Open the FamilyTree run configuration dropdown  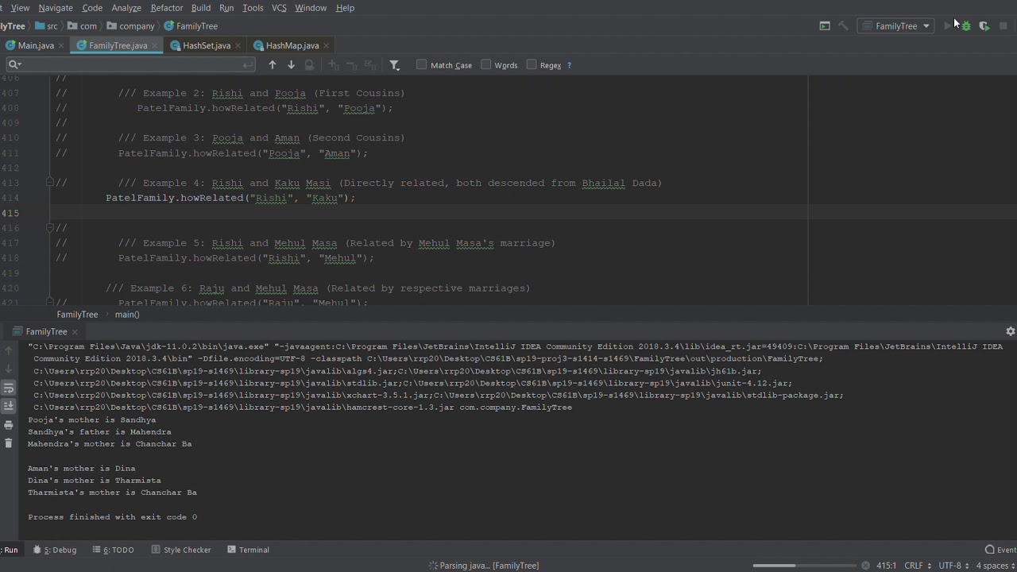896,26
